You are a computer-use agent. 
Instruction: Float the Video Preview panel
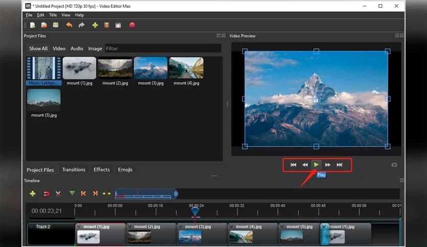[x=397, y=36]
